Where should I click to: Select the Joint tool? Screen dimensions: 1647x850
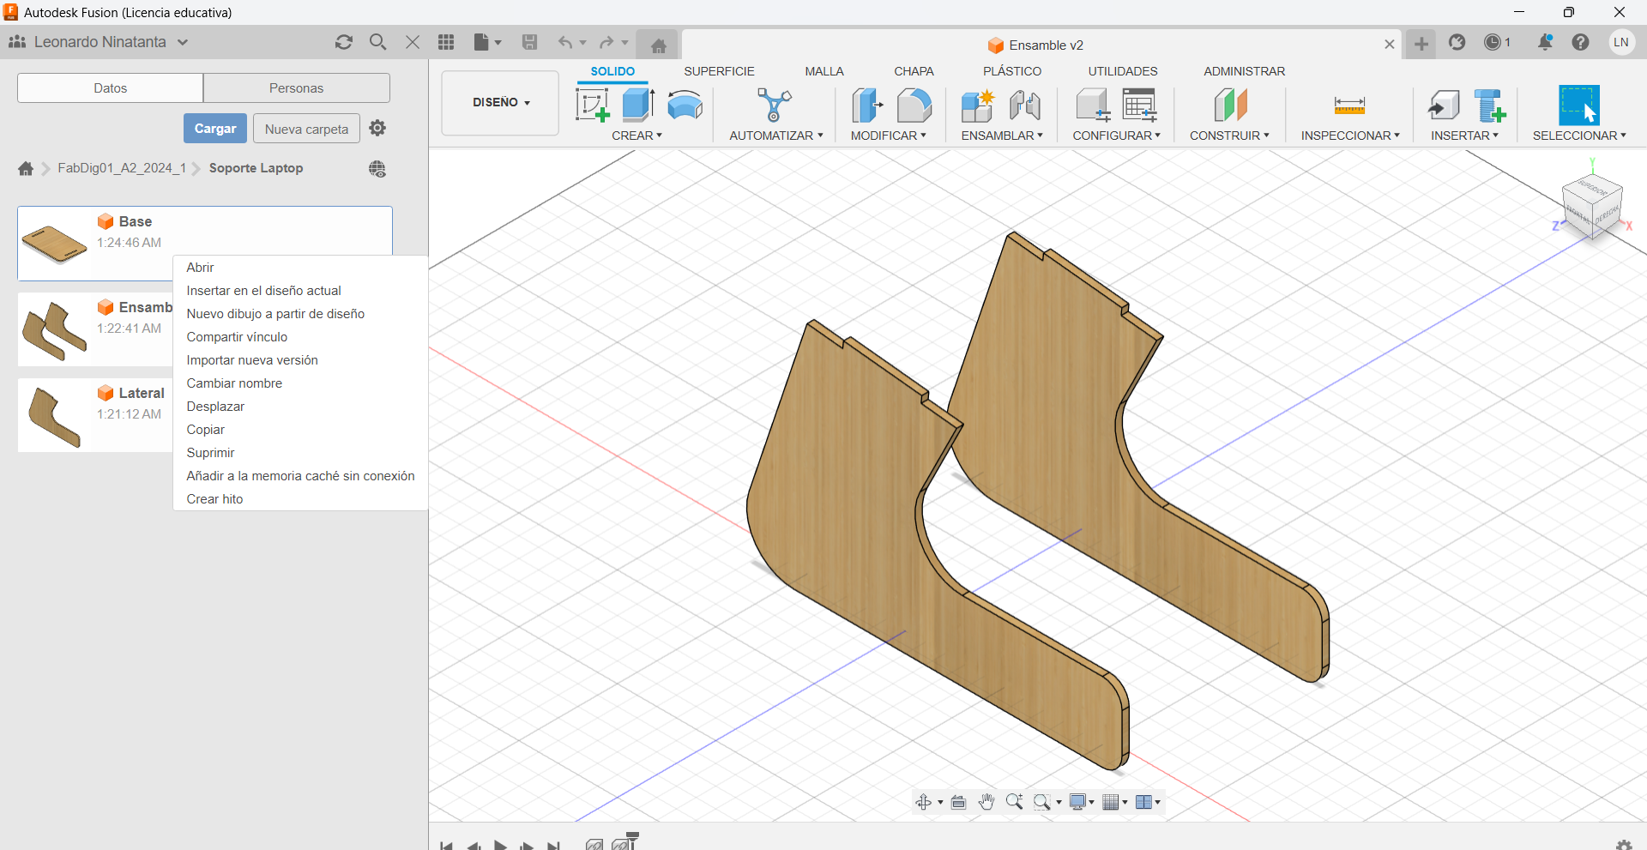point(1025,105)
